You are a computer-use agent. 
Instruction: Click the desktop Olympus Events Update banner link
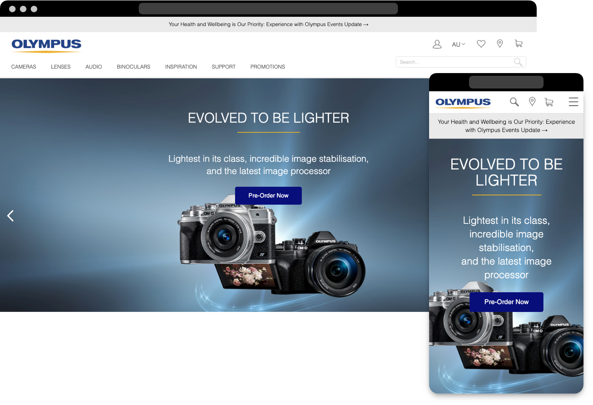pyautogui.click(x=268, y=25)
